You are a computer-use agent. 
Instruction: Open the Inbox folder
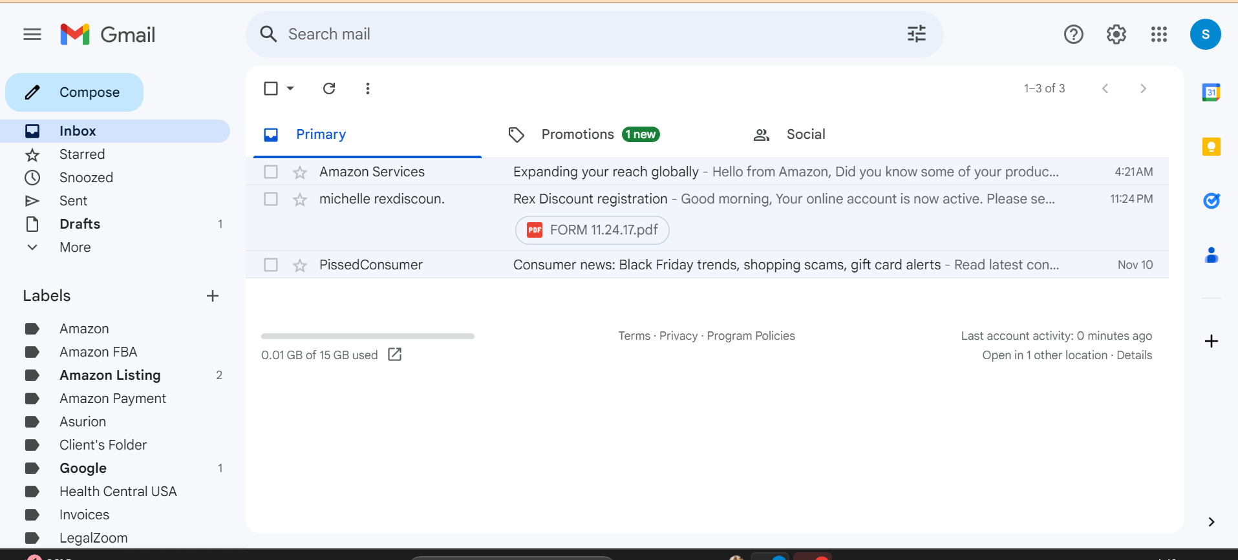click(115, 131)
